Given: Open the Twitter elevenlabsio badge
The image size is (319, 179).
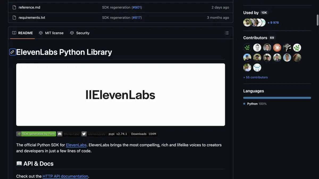Looking at the screenshot, I should tap(93, 134).
